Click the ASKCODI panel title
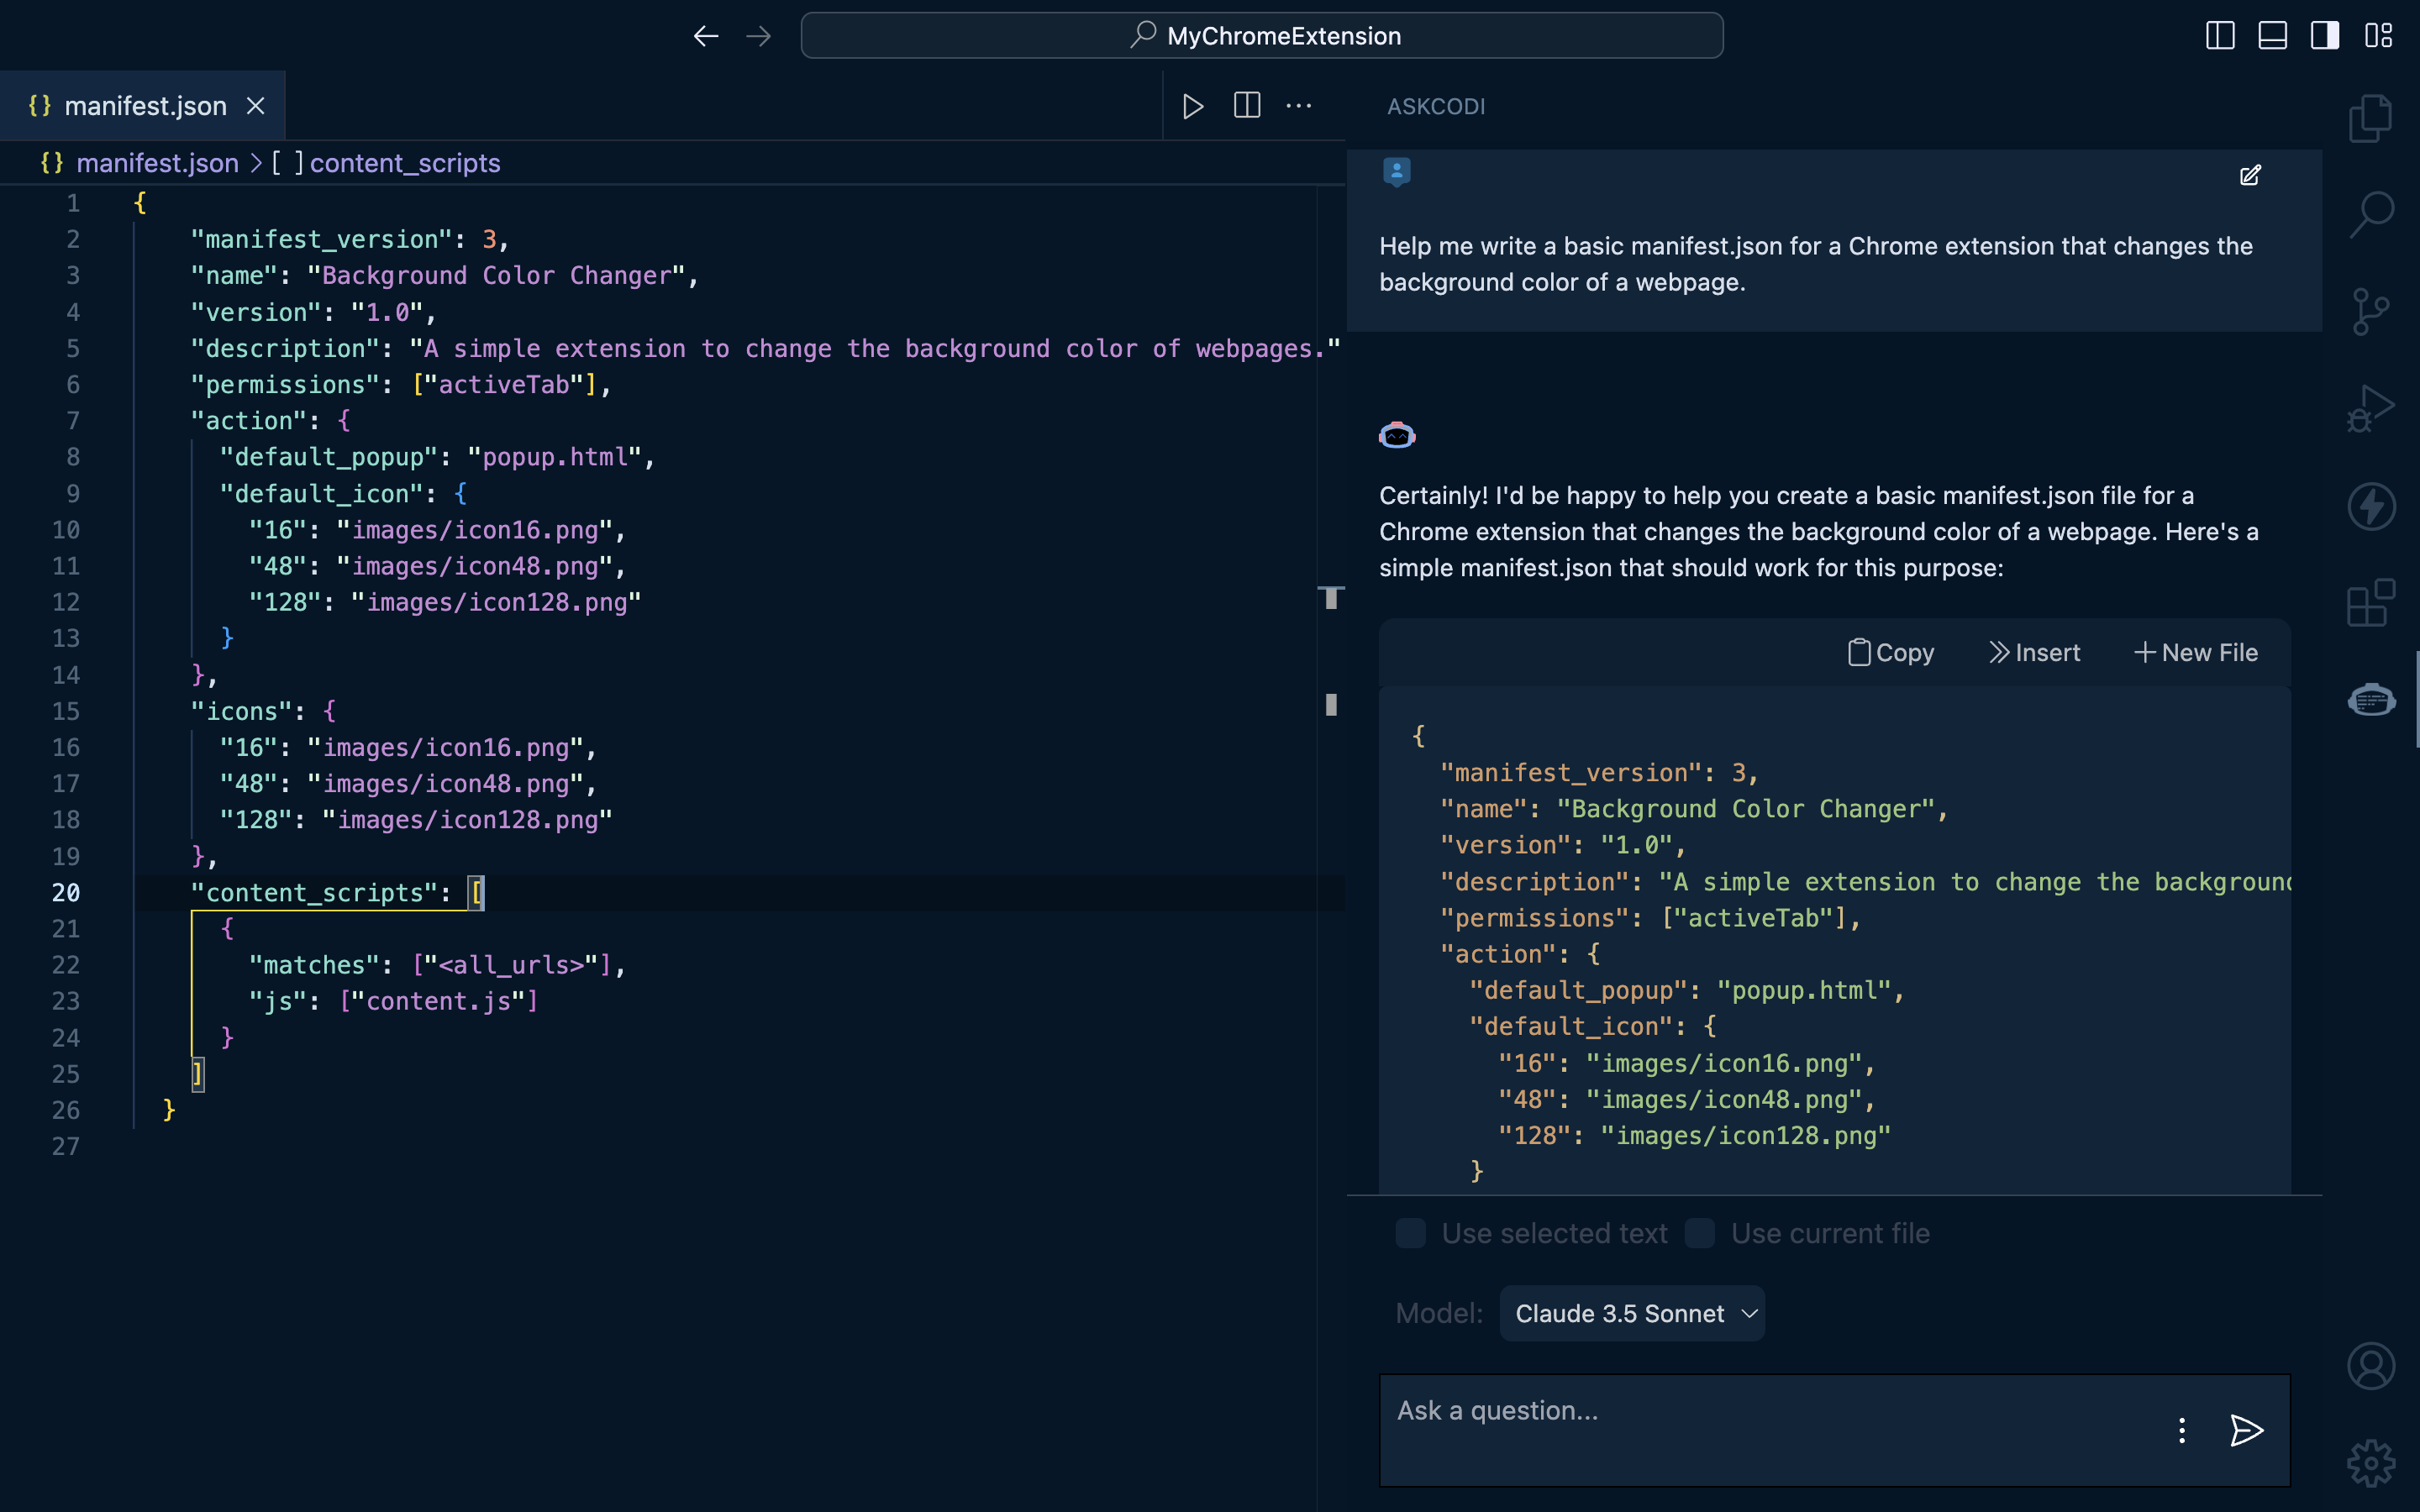 tap(1436, 106)
